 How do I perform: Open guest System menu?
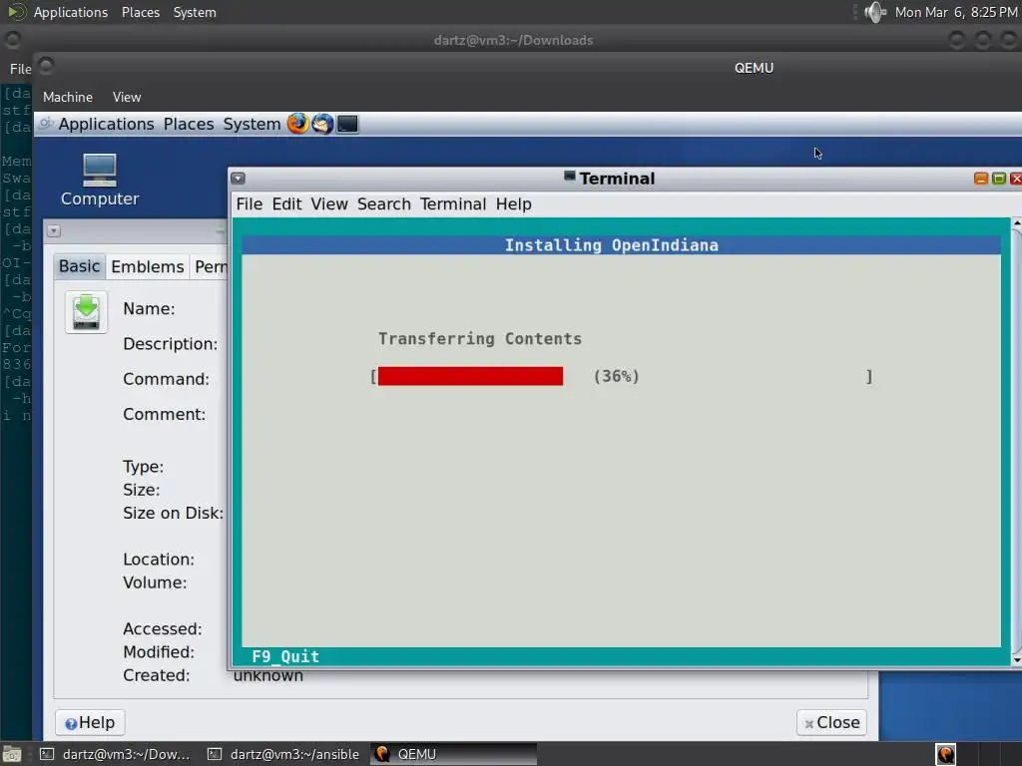[x=252, y=124]
